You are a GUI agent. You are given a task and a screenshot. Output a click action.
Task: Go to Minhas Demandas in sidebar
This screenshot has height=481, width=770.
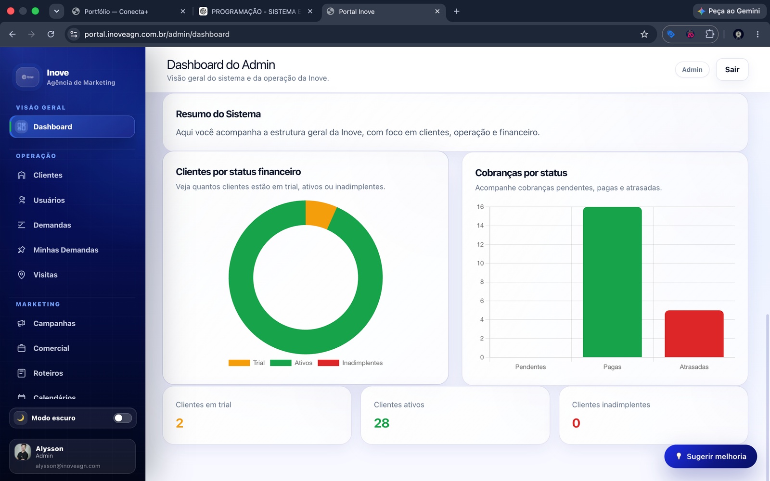pyautogui.click(x=72, y=250)
